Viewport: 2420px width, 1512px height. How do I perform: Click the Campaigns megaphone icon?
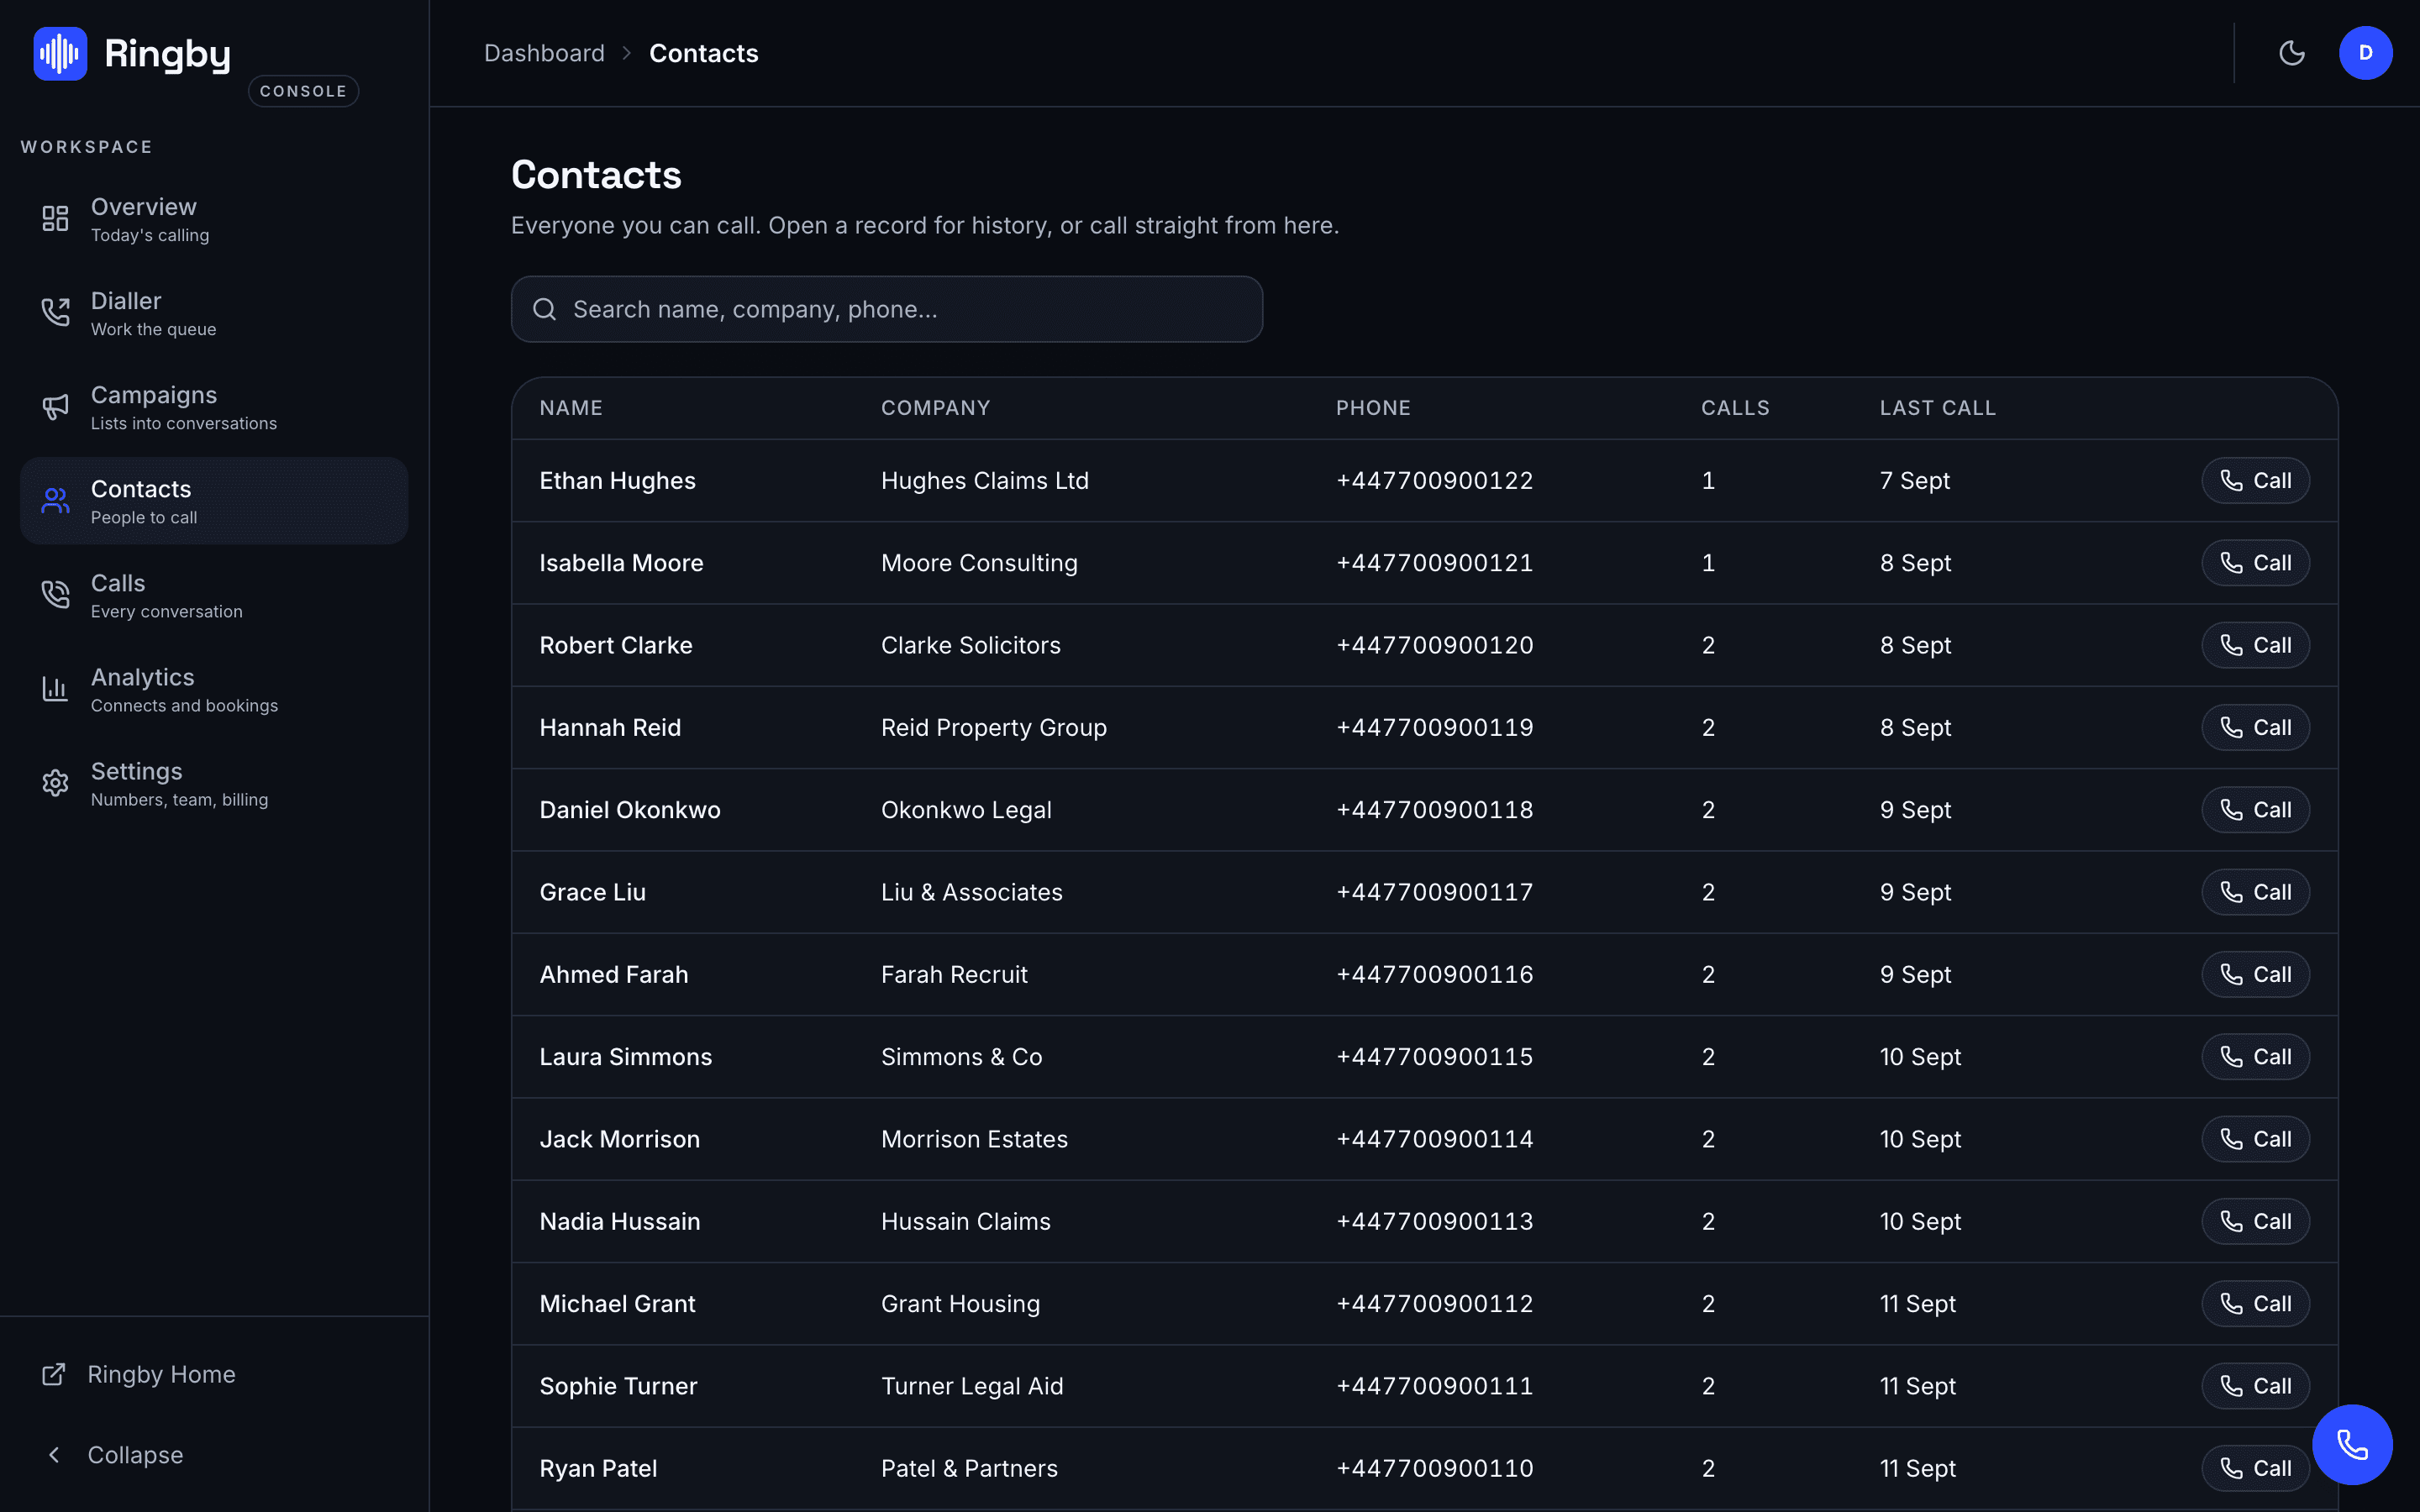(55, 407)
